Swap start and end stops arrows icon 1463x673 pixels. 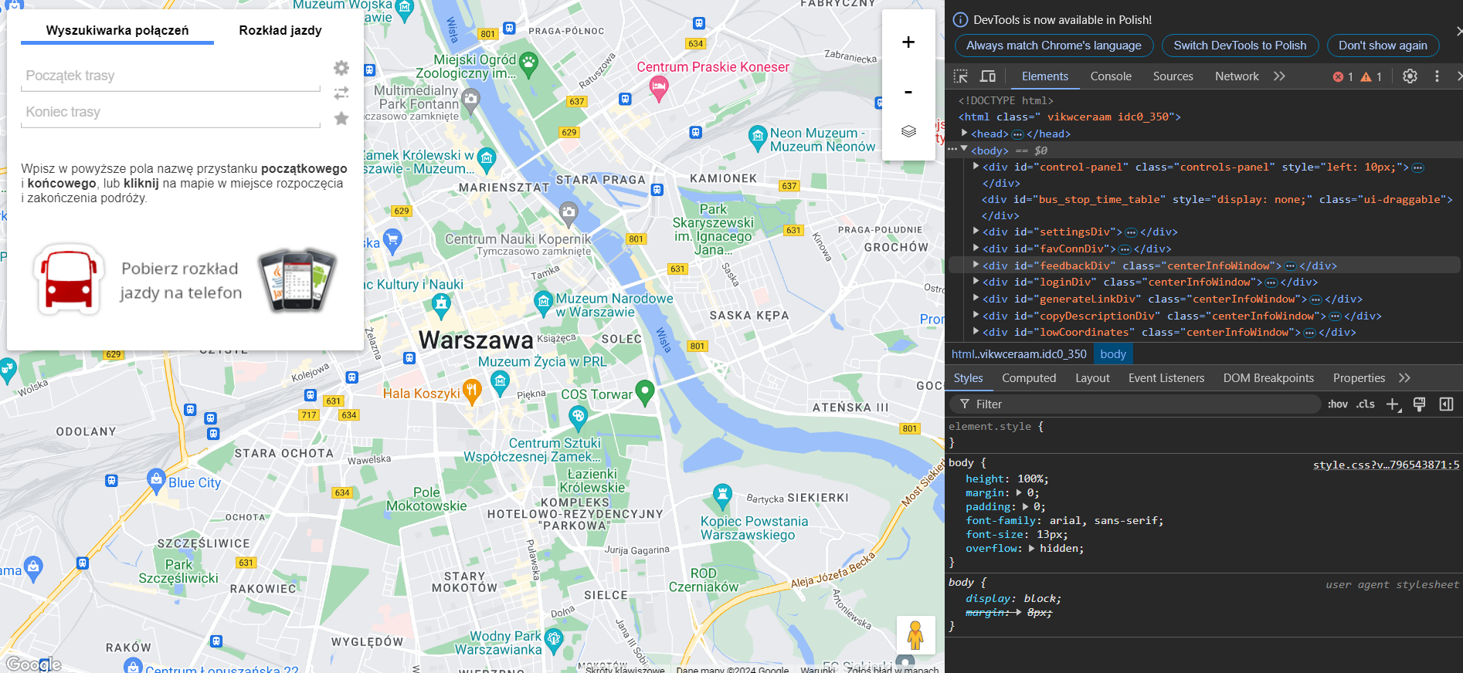[341, 93]
